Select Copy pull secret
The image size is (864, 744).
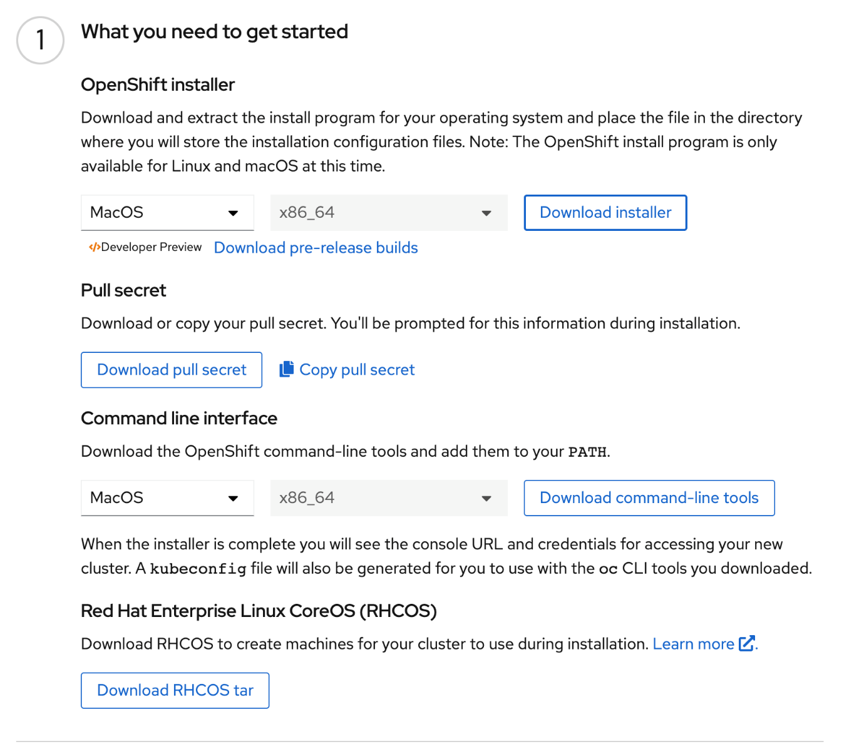point(357,369)
